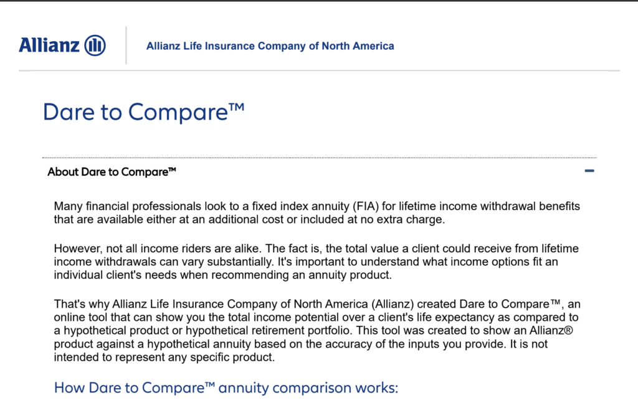Click the trademark symbol in the page title
This screenshot has width=638, height=413.
coord(236,107)
